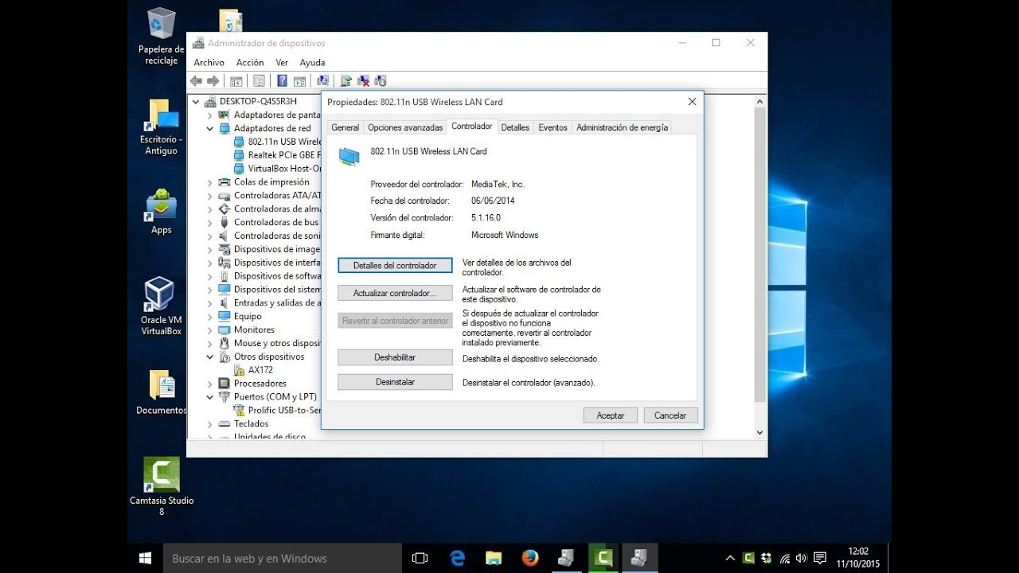Click the Buscar en la web y en Windows box
Viewport: 1019px width, 573px height.
[x=283, y=559]
